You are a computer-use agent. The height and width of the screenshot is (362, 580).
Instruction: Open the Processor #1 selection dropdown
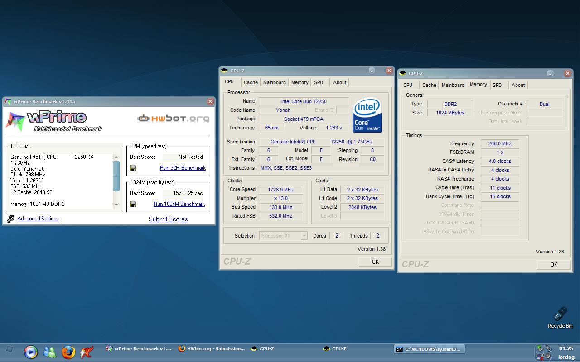(284, 236)
